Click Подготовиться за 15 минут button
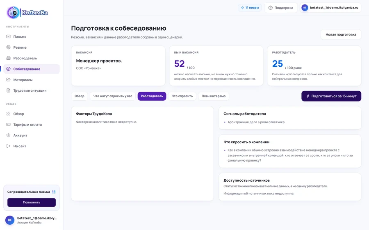Image resolution: width=369 pixels, height=230 pixels. pos(331,96)
